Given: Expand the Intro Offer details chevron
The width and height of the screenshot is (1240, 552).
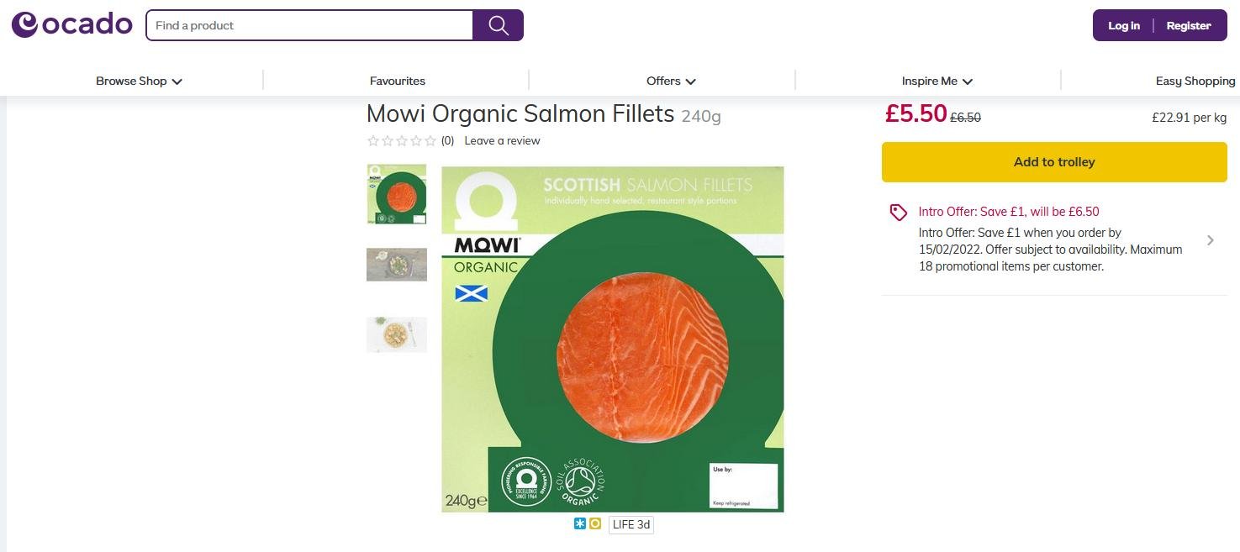Looking at the screenshot, I should 1211,240.
